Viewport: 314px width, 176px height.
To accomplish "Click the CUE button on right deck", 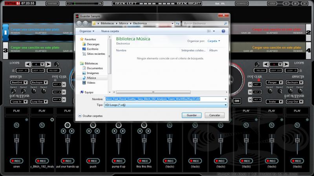I will pyautogui.click(x=237, y=101).
